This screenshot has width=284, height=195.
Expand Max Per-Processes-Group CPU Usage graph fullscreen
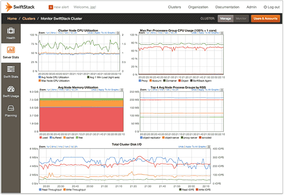click(222, 33)
